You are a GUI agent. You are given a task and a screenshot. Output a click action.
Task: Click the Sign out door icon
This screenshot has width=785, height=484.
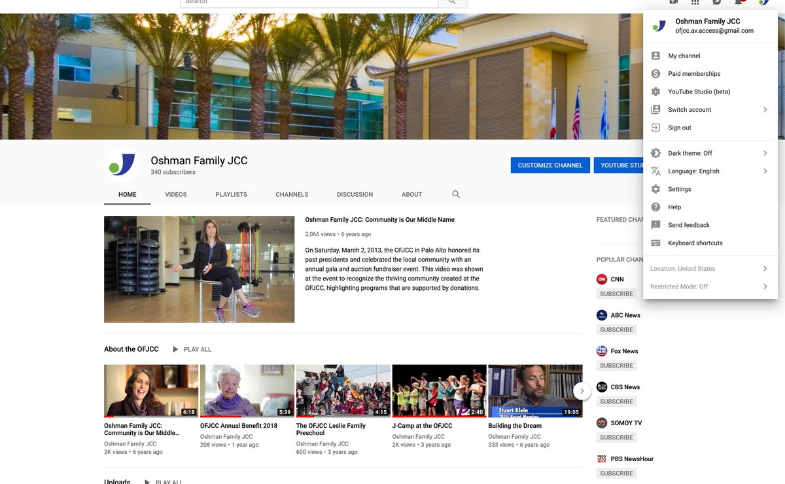655,128
